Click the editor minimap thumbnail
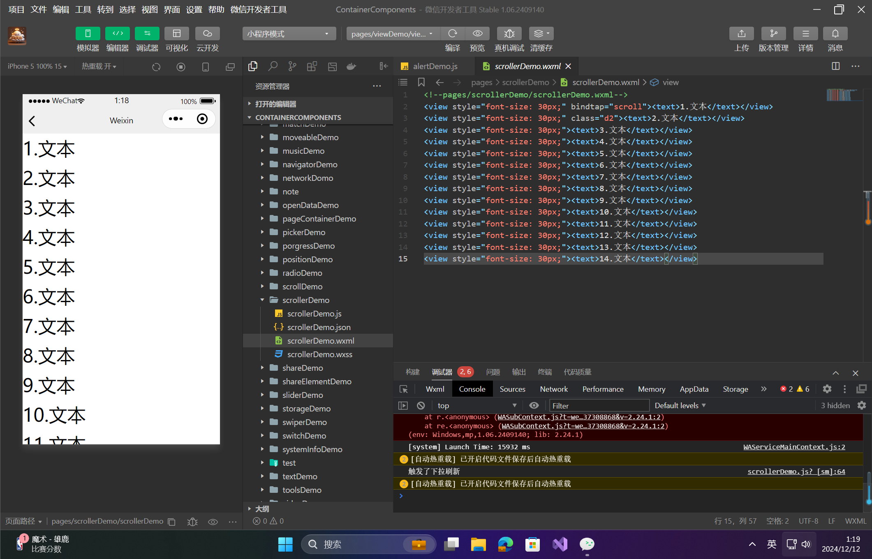 point(839,95)
